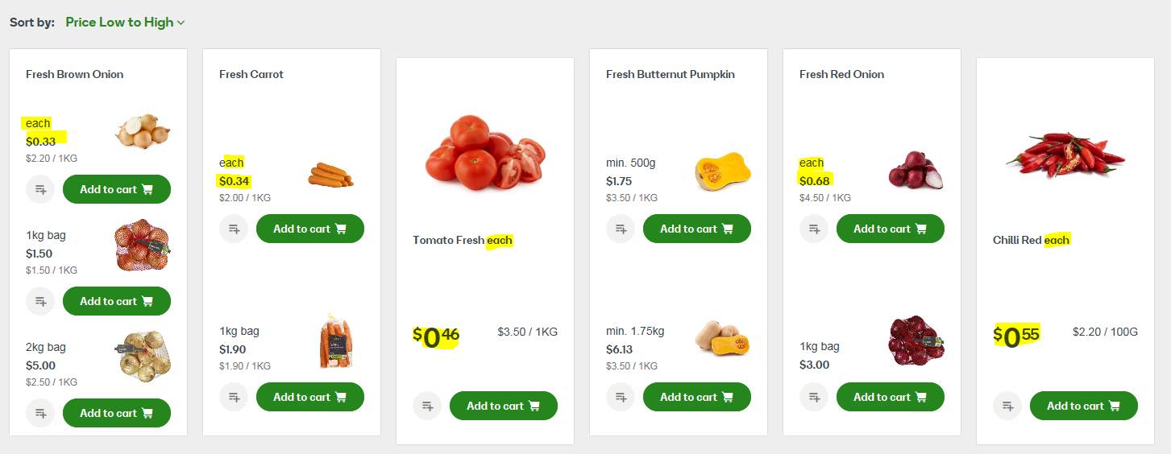The image size is (1171, 454).
Task: Open the Fresh Red Onion product title
Action: click(x=841, y=74)
